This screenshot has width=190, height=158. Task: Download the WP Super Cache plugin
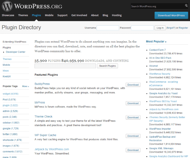point(133,136)
